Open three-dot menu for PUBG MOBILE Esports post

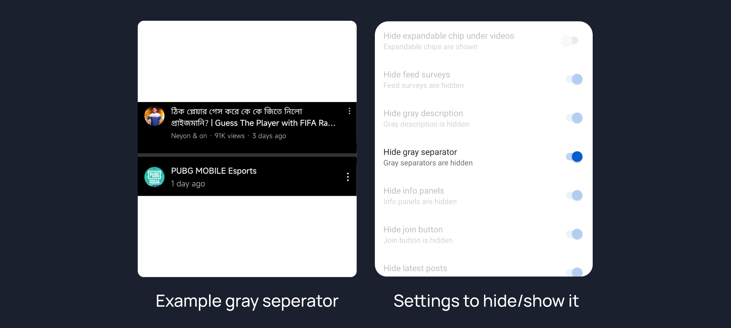348,177
